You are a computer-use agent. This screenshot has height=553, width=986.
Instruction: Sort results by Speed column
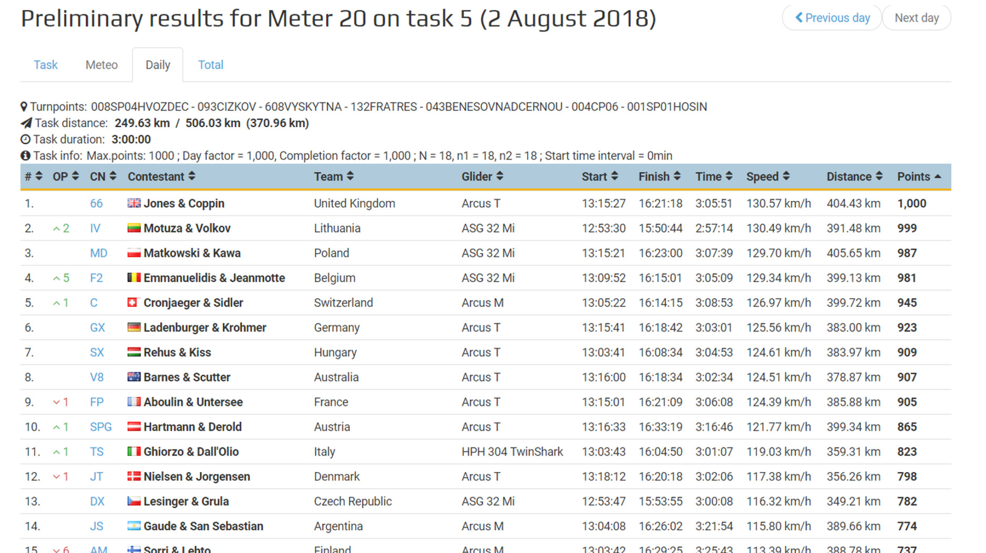pos(767,177)
